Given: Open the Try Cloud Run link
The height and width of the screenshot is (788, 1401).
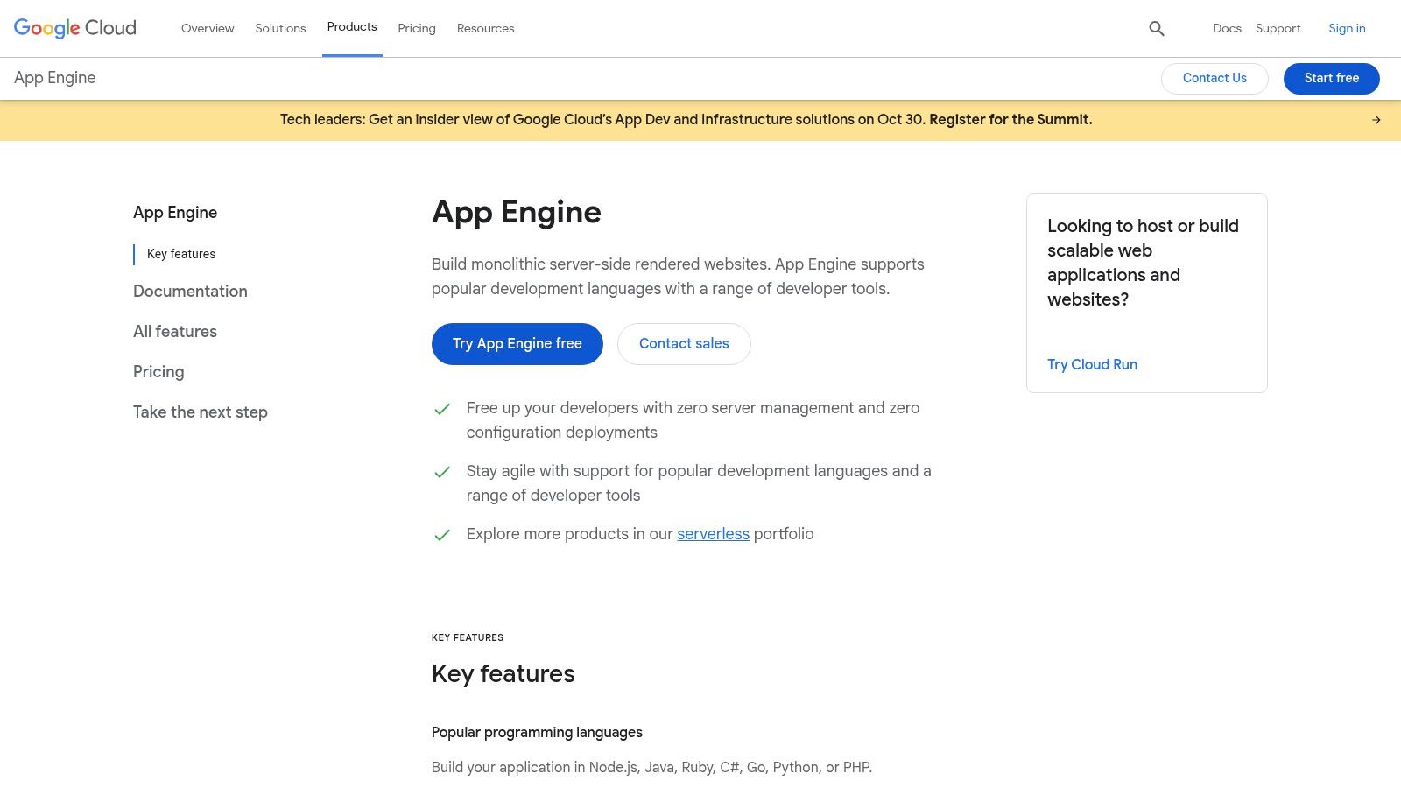Looking at the screenshot, I should (1092, 364).
